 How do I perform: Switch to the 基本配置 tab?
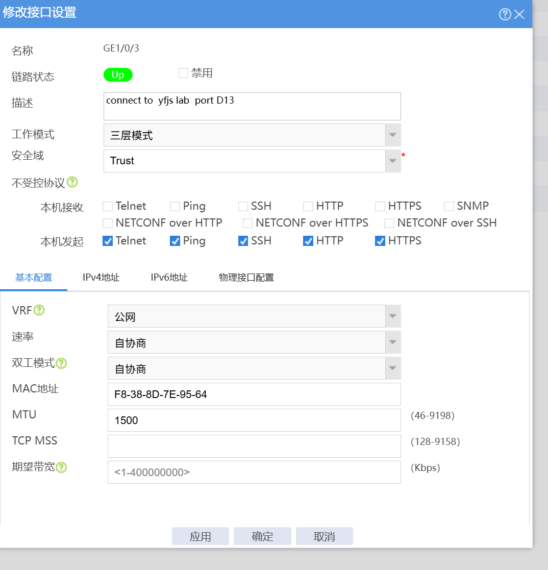34,278
